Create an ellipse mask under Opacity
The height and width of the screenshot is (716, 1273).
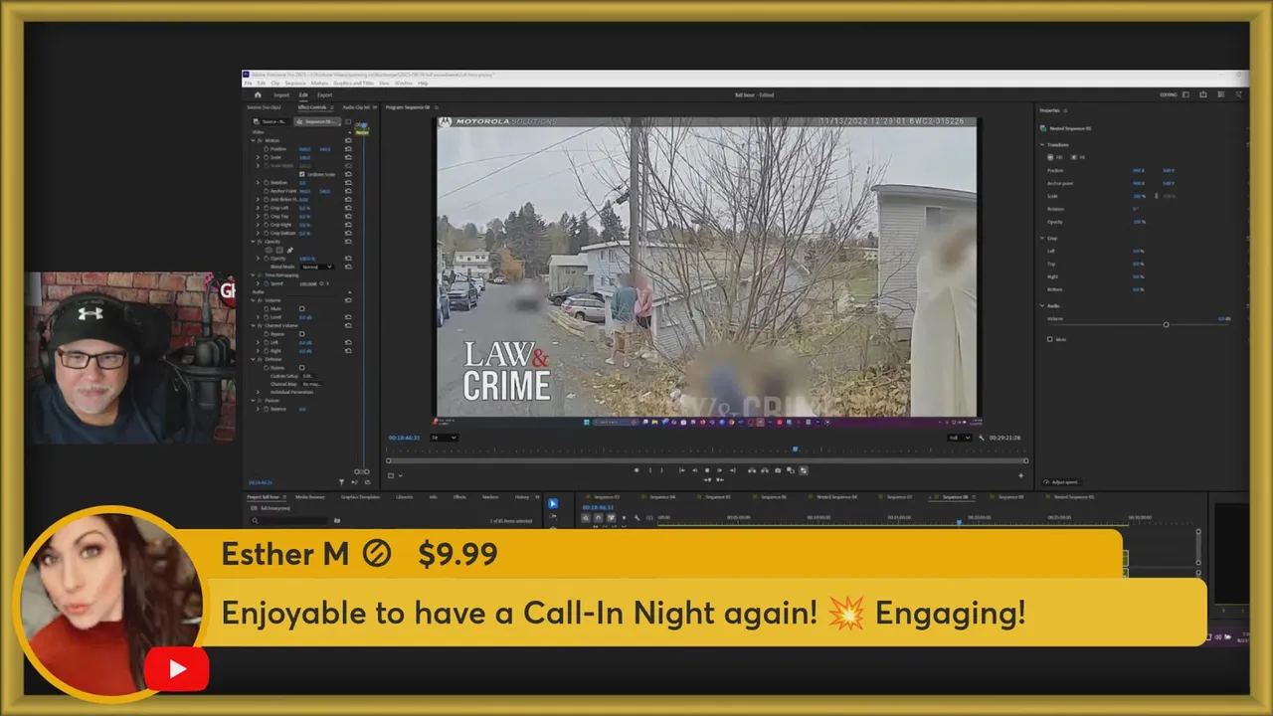pos(269,250)
